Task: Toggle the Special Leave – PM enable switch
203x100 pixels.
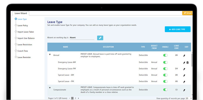Action: click(x=165, y=82)
